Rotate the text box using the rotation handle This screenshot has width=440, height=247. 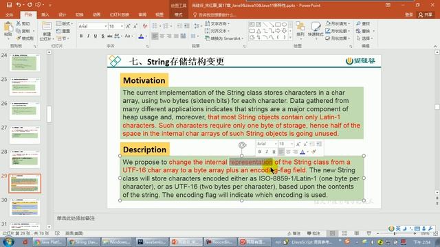click(242, 145)
